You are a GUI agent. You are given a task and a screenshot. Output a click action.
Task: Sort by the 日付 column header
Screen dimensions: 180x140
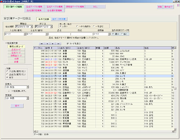click(51, 48)
